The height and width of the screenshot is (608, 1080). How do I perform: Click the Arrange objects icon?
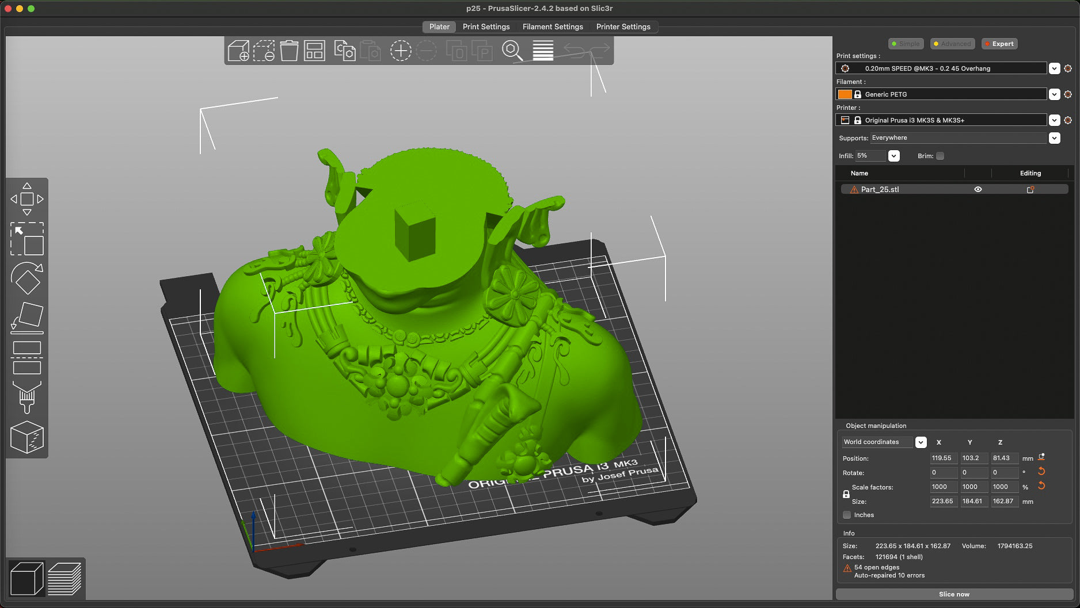point(314,51)
